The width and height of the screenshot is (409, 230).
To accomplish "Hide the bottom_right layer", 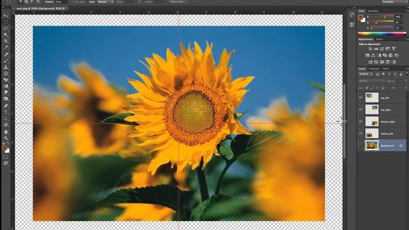I will (360, 121).
